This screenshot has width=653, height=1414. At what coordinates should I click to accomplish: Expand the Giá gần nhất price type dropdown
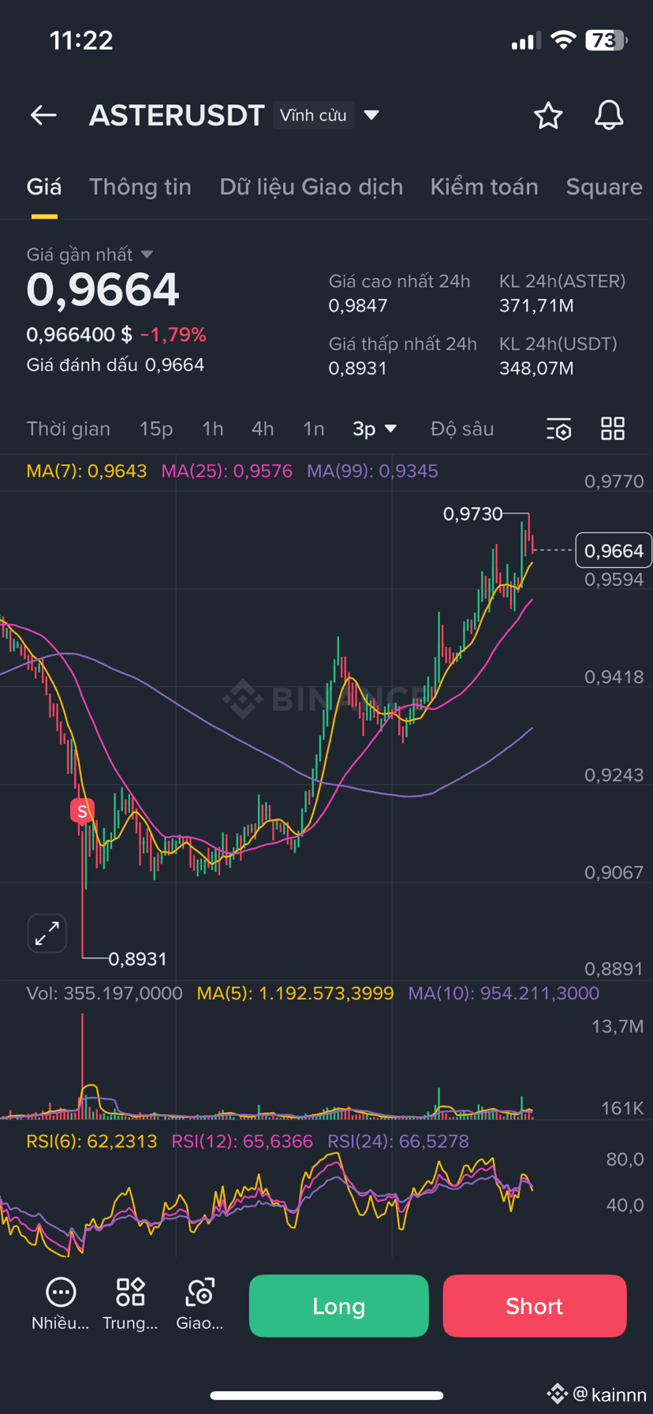tap(90, 254)
